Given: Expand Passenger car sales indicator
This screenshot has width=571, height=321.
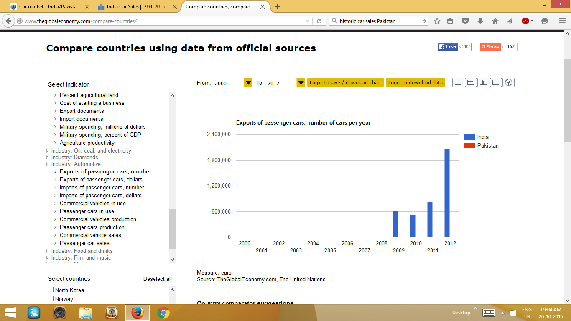Looking at the screenshot, I should click(x=55, y=243).
